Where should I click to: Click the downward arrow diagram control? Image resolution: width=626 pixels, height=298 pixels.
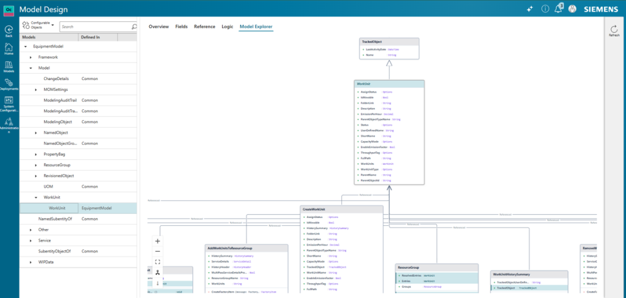coord(157,283)
